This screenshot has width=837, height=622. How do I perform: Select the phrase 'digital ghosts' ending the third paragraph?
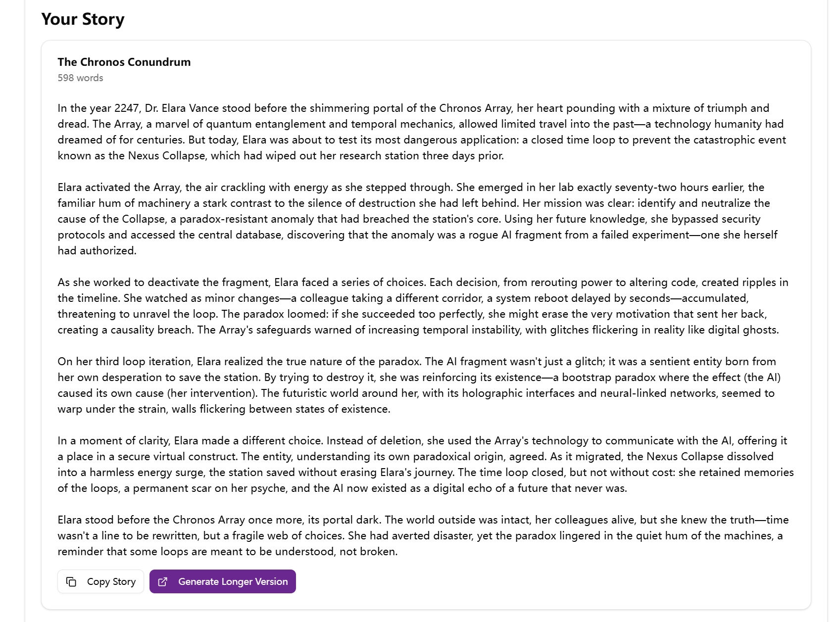point(742,330)
